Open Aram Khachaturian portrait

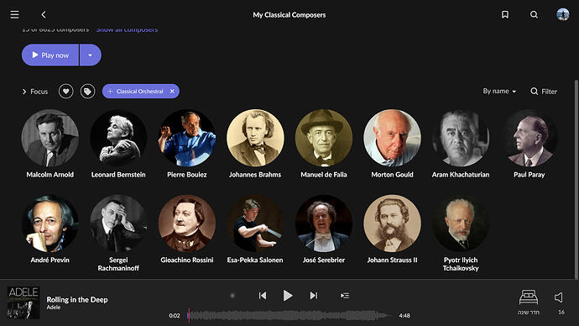pos(461,138)
